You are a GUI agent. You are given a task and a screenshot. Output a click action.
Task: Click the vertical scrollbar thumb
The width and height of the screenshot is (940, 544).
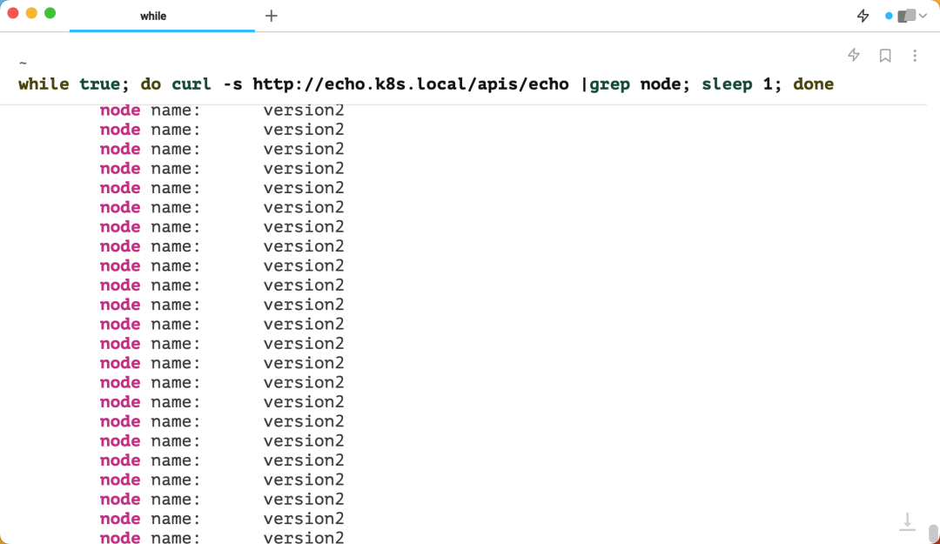tap(933, 534)
